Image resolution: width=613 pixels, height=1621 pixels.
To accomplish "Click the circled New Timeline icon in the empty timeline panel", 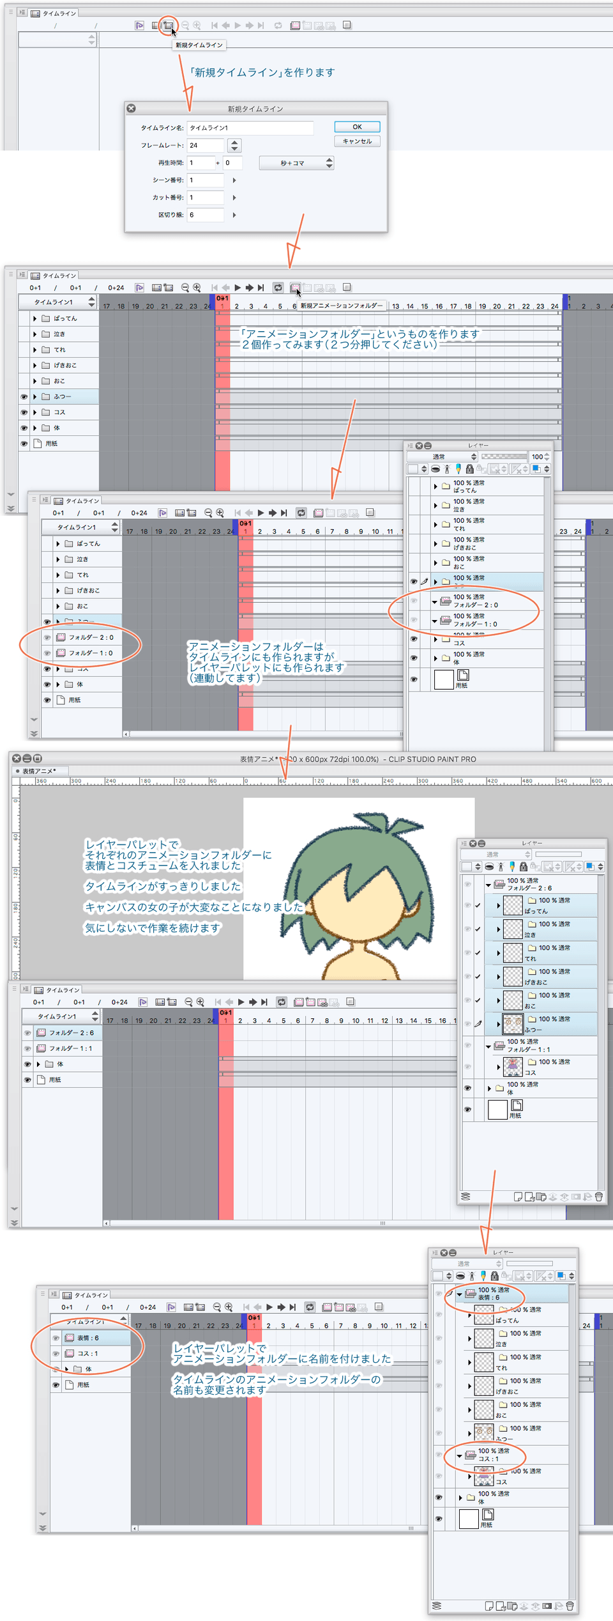I will (x=168, y=26).
